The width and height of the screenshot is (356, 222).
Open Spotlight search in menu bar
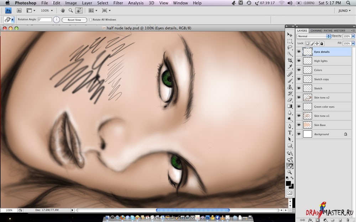coord(348,3)
